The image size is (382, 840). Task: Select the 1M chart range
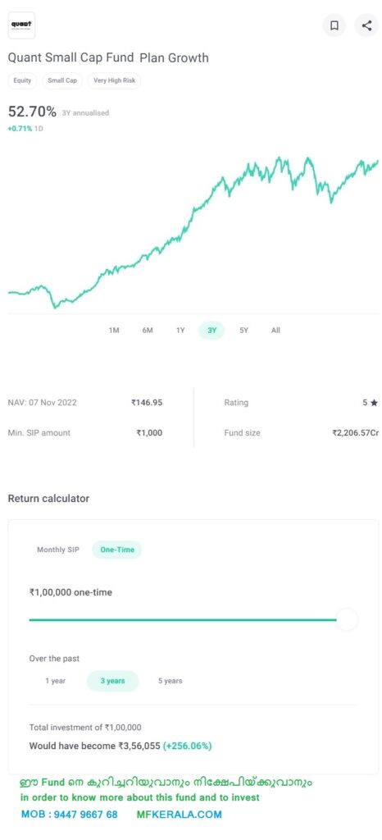[x=113, y=331]
